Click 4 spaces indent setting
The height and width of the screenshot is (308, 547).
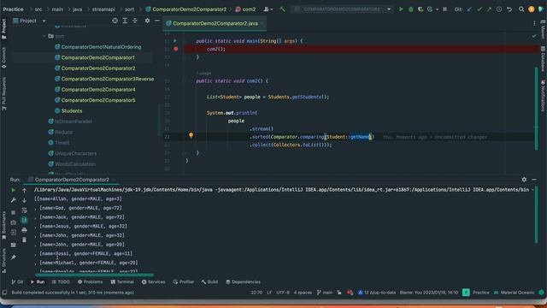coord(303,293)
